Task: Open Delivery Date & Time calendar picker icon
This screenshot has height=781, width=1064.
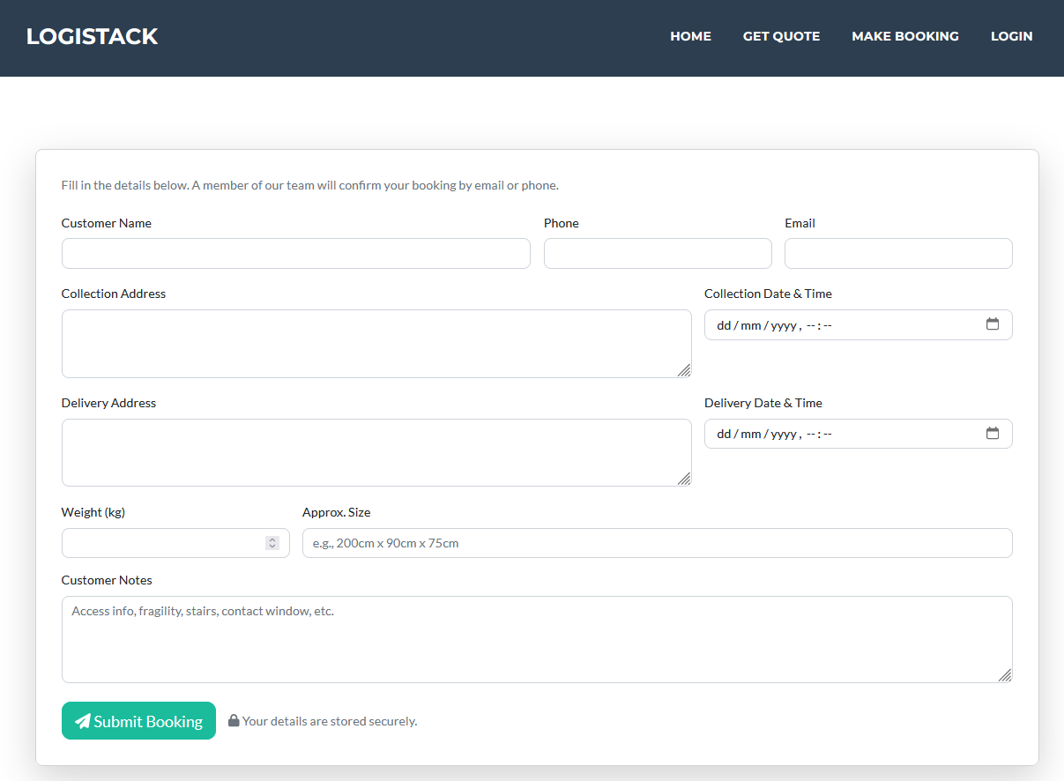Action: [x=993, y=434]
